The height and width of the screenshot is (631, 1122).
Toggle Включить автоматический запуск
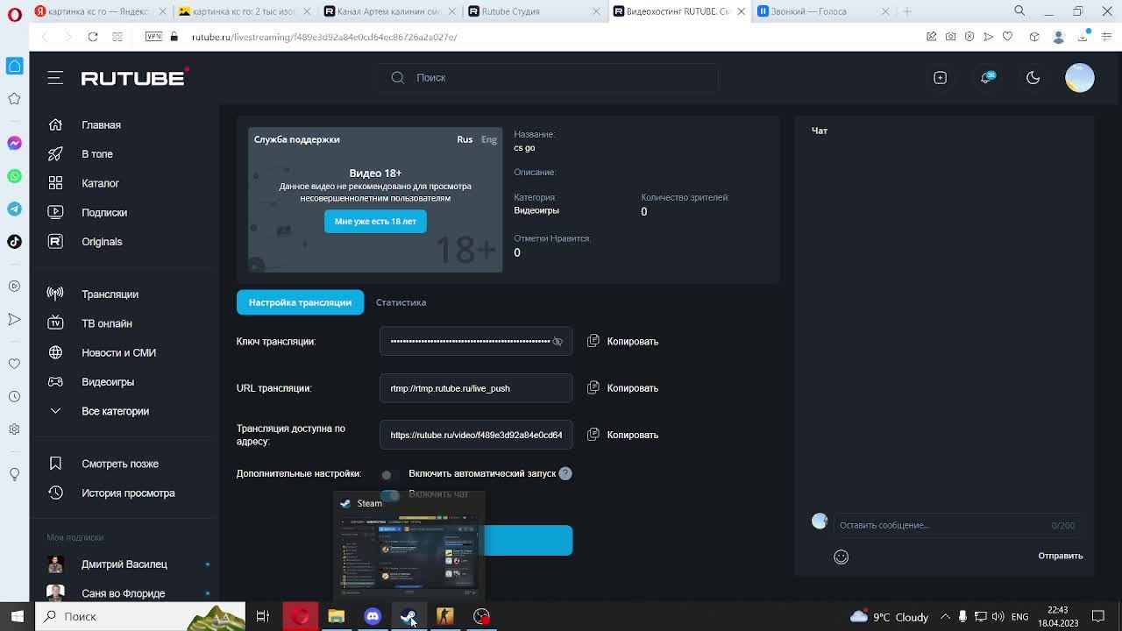click(390, 474)
